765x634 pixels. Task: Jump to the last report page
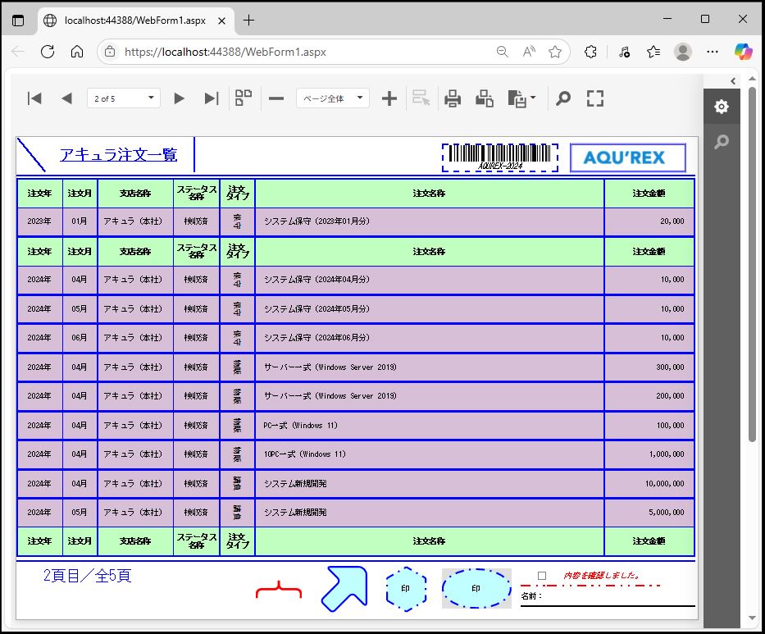pyautogui.click(x=211, y=98)
